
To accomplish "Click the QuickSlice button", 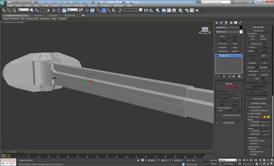I will pos(252,63).
